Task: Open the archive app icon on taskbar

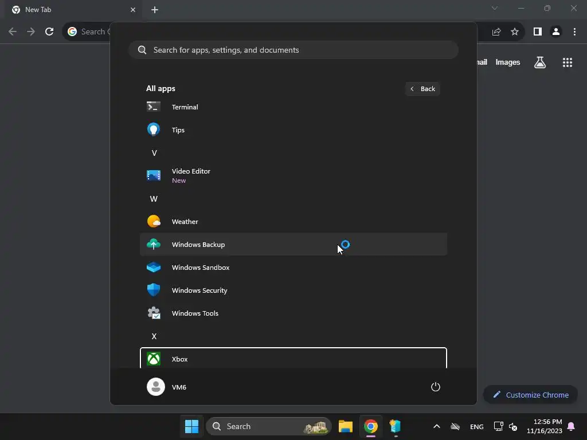Action: (x=396, y=426)
